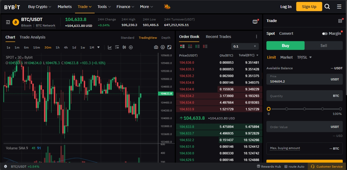This screenshot has width=347, height=170.
Task: Click the route Auto setting
Action: pos(294,167)
